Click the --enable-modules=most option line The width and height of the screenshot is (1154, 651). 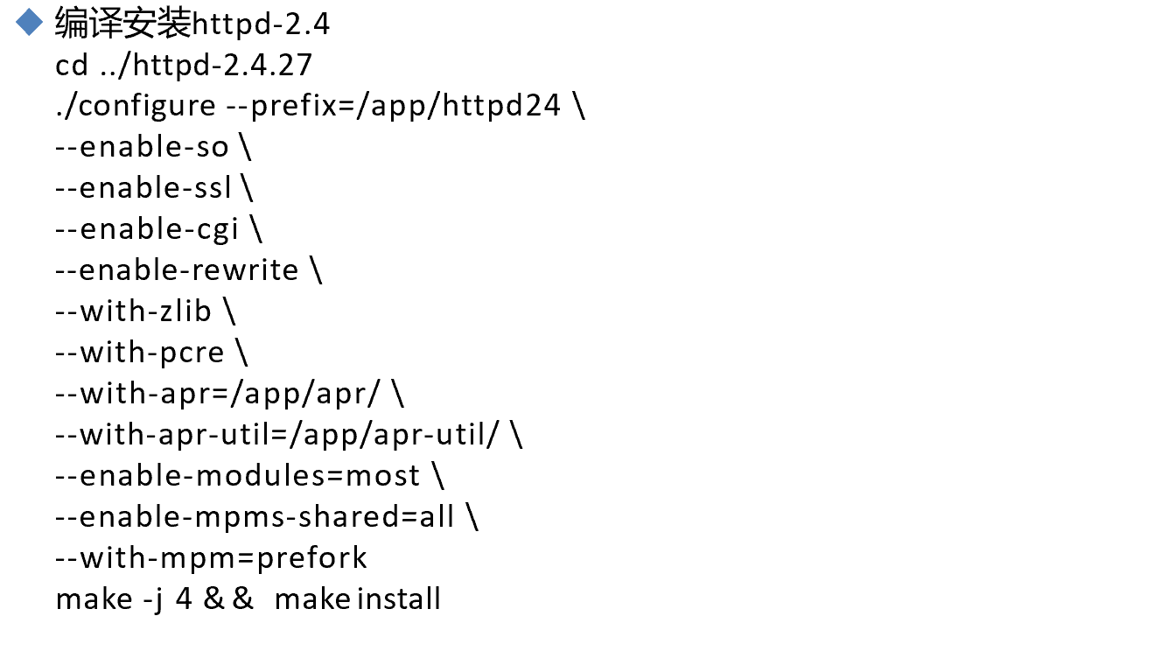pos(238,475)
